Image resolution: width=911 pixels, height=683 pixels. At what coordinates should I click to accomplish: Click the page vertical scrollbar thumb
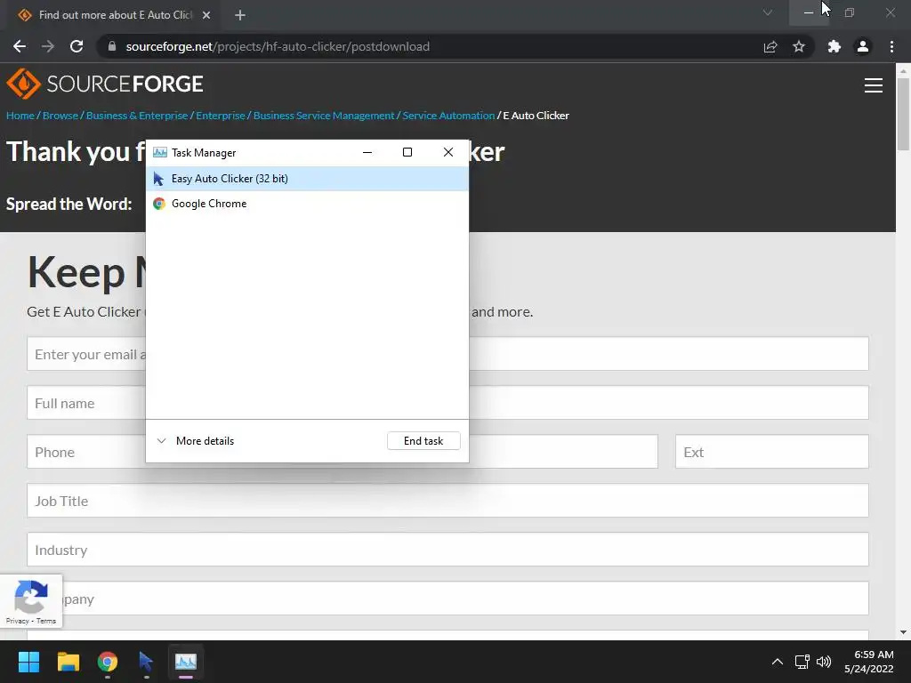click(x=903, y=115)
